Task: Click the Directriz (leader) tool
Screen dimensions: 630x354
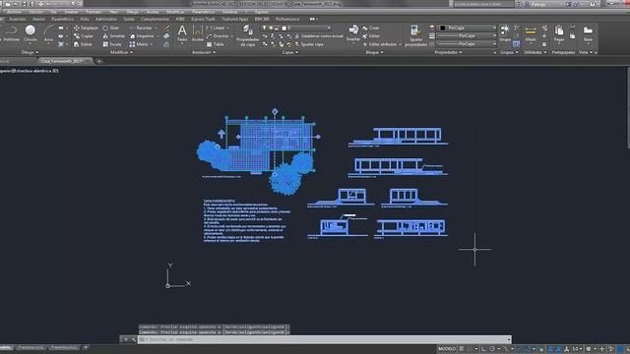Action: point(218,36)
